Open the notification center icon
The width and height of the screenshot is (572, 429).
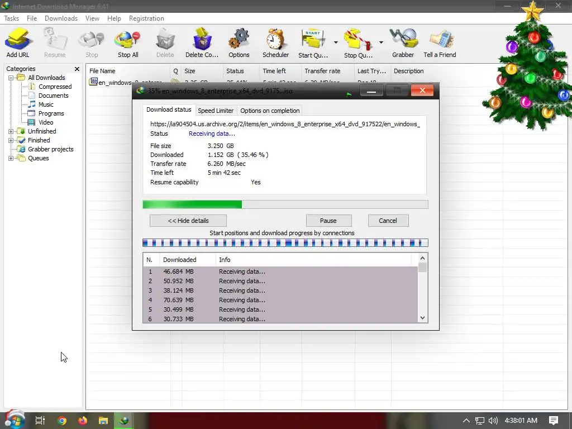click(554, 421)
